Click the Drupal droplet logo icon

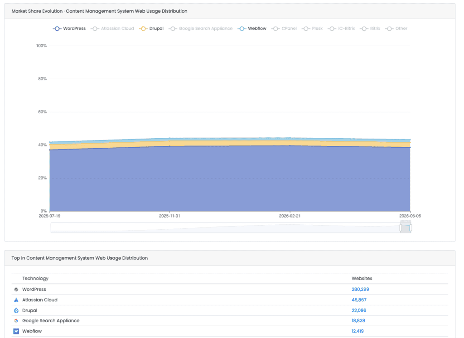(16, 310)
